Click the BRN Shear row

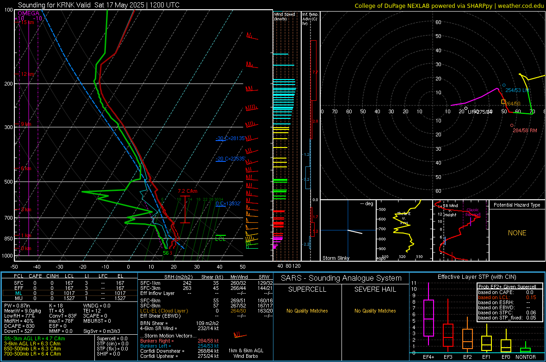pos(180,323)
